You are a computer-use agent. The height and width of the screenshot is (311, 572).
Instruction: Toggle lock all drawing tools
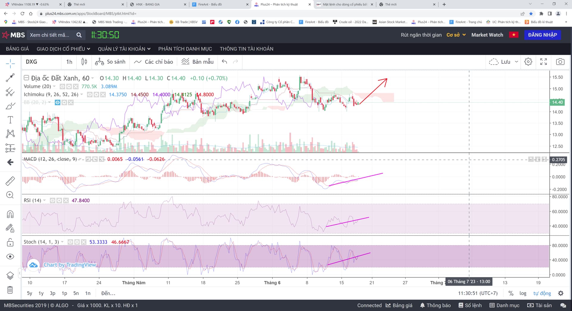click(x=10, y=243)
